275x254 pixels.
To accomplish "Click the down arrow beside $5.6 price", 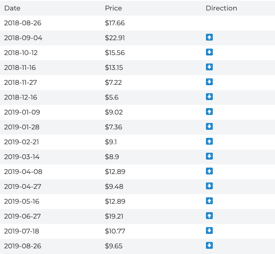I will (209, 97).
